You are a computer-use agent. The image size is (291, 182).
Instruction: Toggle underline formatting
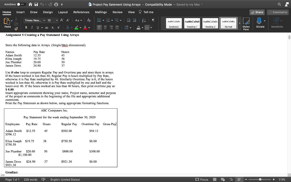(38, 28)
